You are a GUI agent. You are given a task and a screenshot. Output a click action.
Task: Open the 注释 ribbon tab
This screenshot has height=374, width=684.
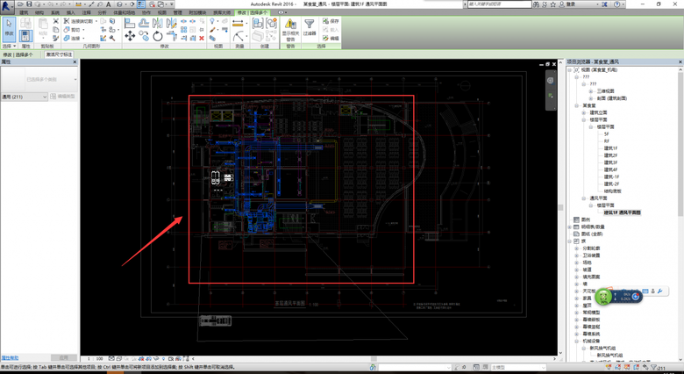[86, 13]
